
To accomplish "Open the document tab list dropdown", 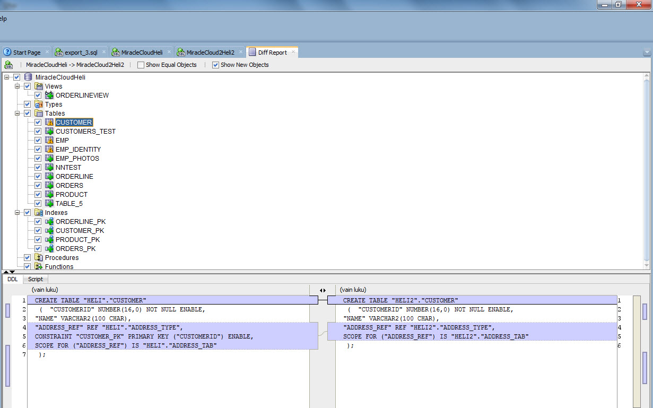I will coord(647,53).
